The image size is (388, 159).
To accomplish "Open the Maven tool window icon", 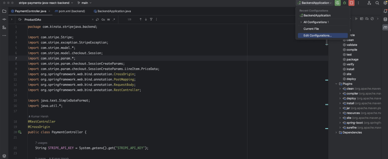I will (385, 27).
